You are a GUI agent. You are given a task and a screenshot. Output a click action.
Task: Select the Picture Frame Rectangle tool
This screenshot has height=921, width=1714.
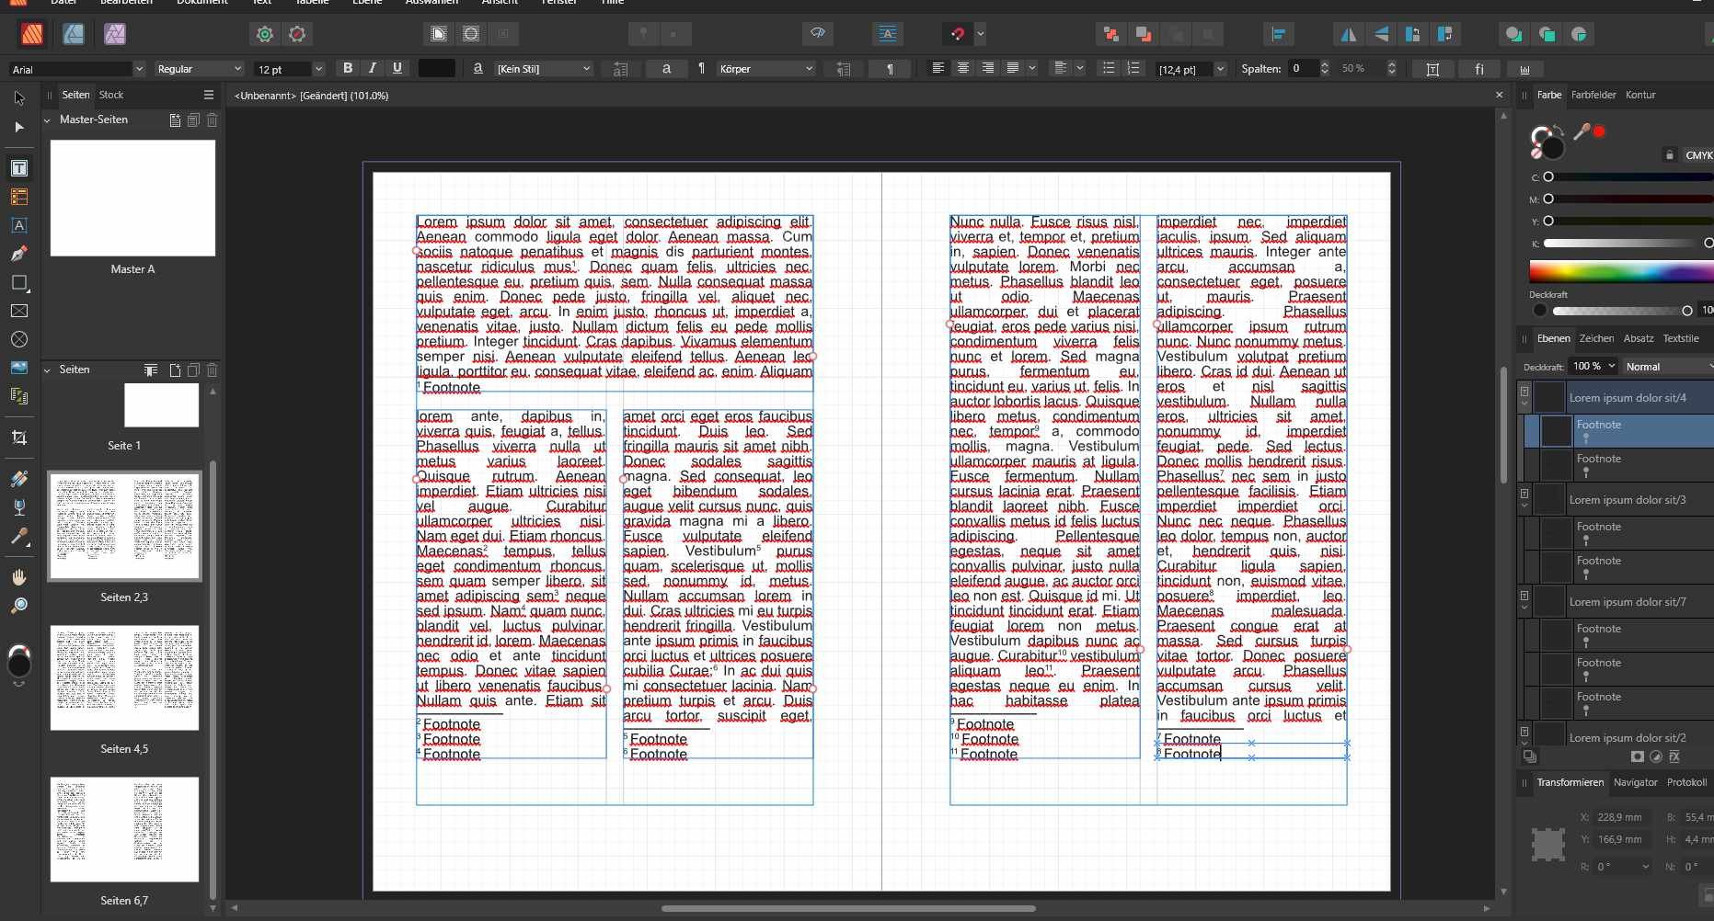coord(18,311)
